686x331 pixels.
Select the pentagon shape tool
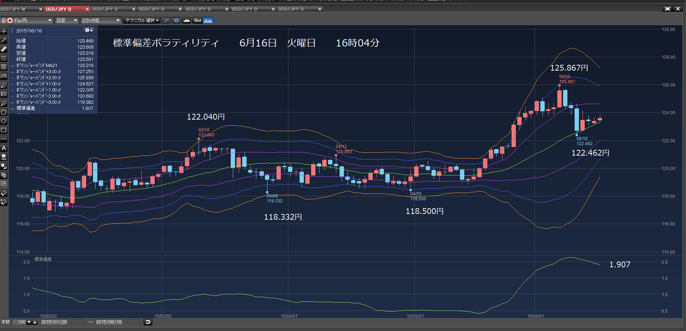(4, 112)
